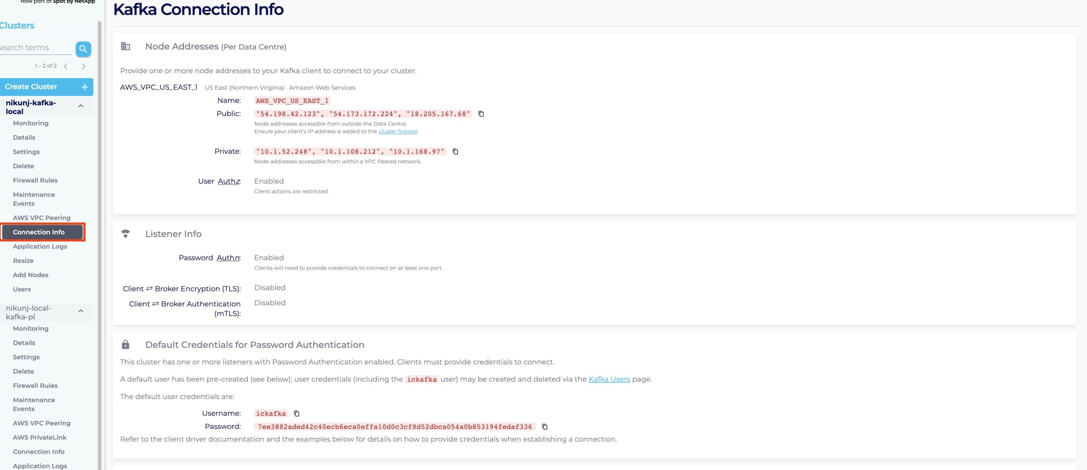Viewport: 1087px width, 470px height.
Task: Go to previous page of clusters
Action: [x=66, y=66]
